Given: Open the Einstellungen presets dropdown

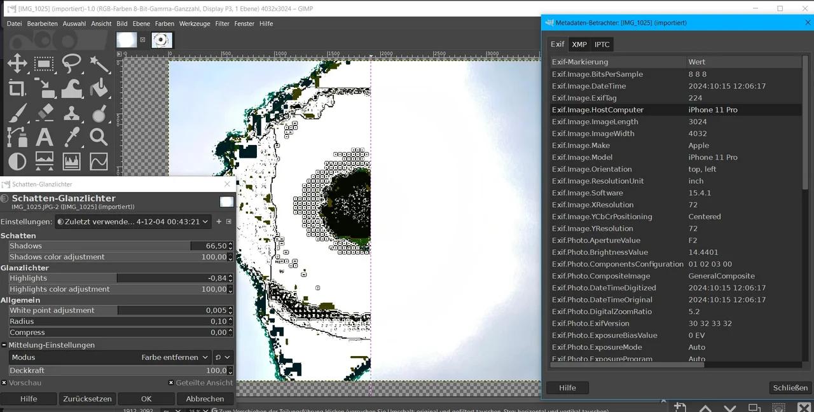Looking at the screenshot, I should click(x=134, y=221).
